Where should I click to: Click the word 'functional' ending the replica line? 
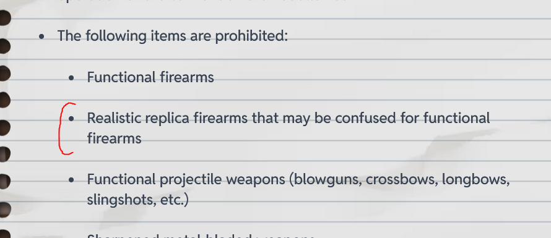coord(456,118)
